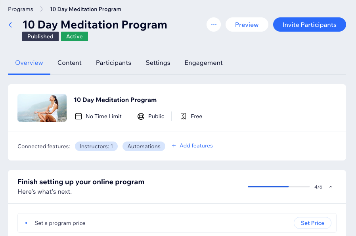This screenshot has height=236, width=356.
Task: Click the breadcrumb separator chevron
Action: point(42,9)
